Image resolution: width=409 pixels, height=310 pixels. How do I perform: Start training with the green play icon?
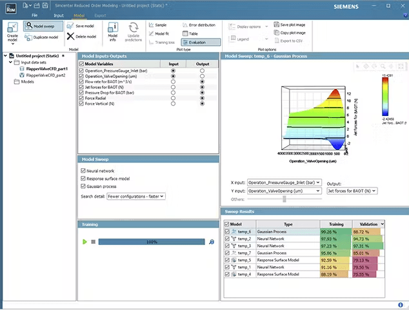point(85,242)
